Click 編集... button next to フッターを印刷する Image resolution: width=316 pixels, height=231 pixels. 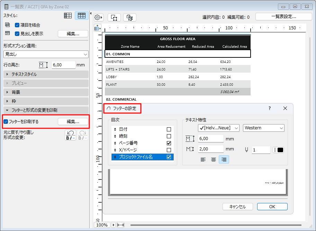tap(73, 121)
